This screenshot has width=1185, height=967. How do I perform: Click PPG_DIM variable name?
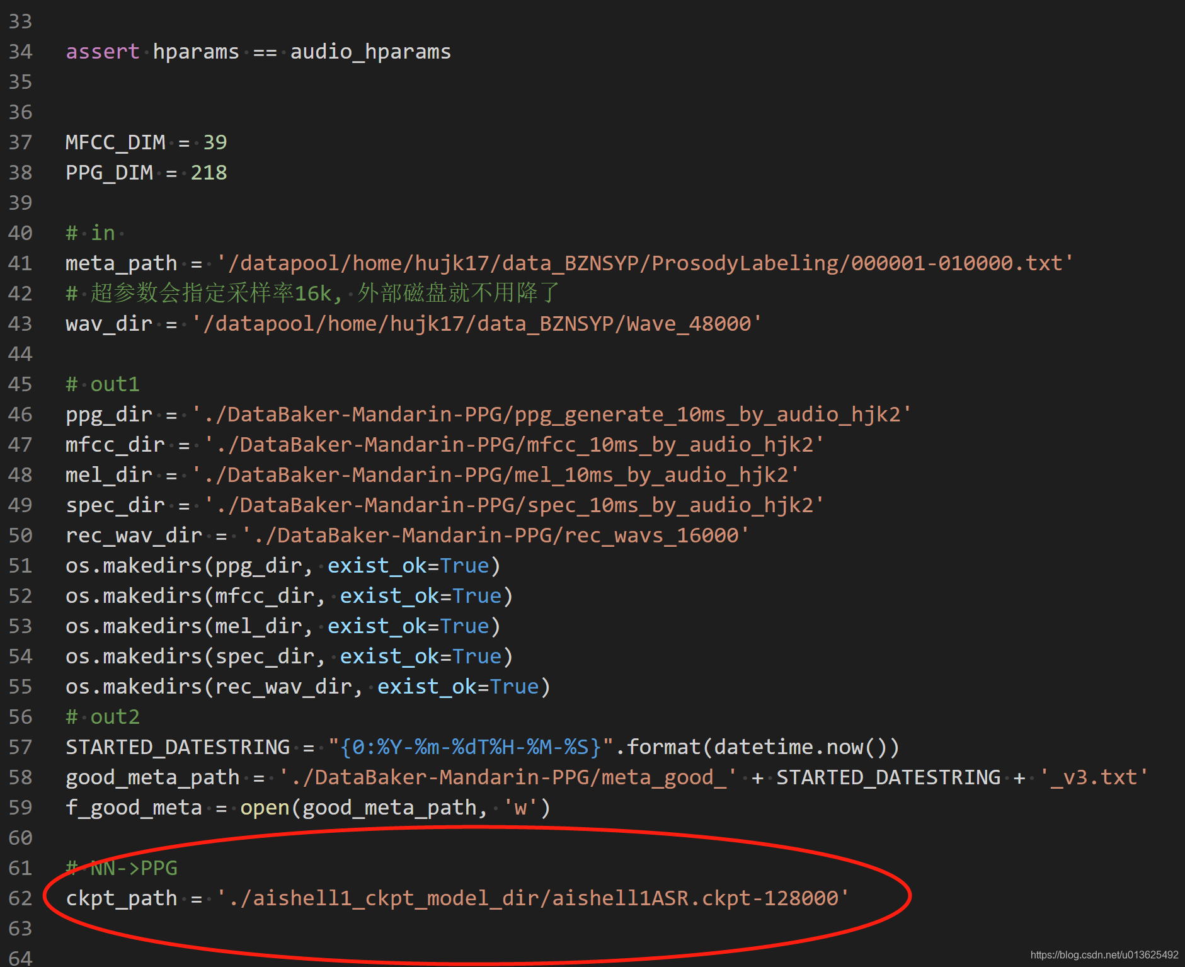point(109,173)
